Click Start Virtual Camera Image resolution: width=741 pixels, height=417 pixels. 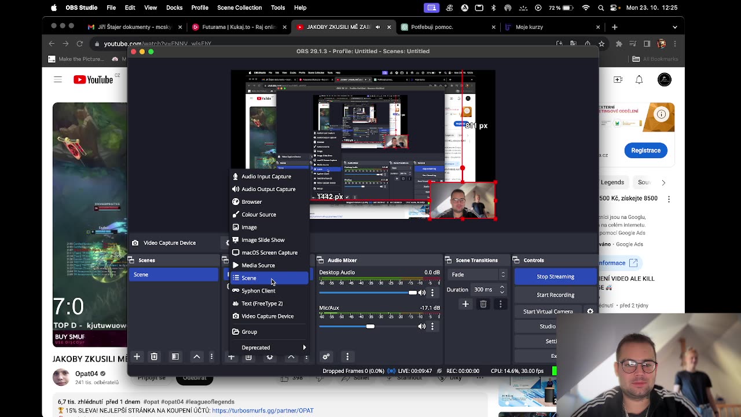(548, 312)
